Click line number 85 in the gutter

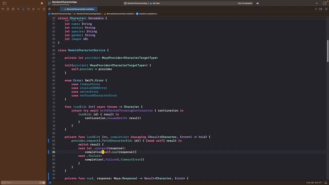[x=53, y=152]
